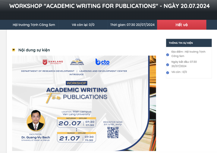
Task: Select the Hội trường Trịnh Công Sơn bar item
Action: click(34, 25)
